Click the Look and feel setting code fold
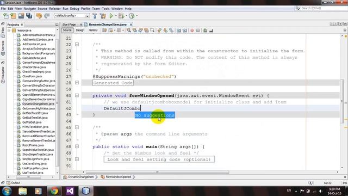Viewport: 348px width, 196px height. tap(159, 160)
